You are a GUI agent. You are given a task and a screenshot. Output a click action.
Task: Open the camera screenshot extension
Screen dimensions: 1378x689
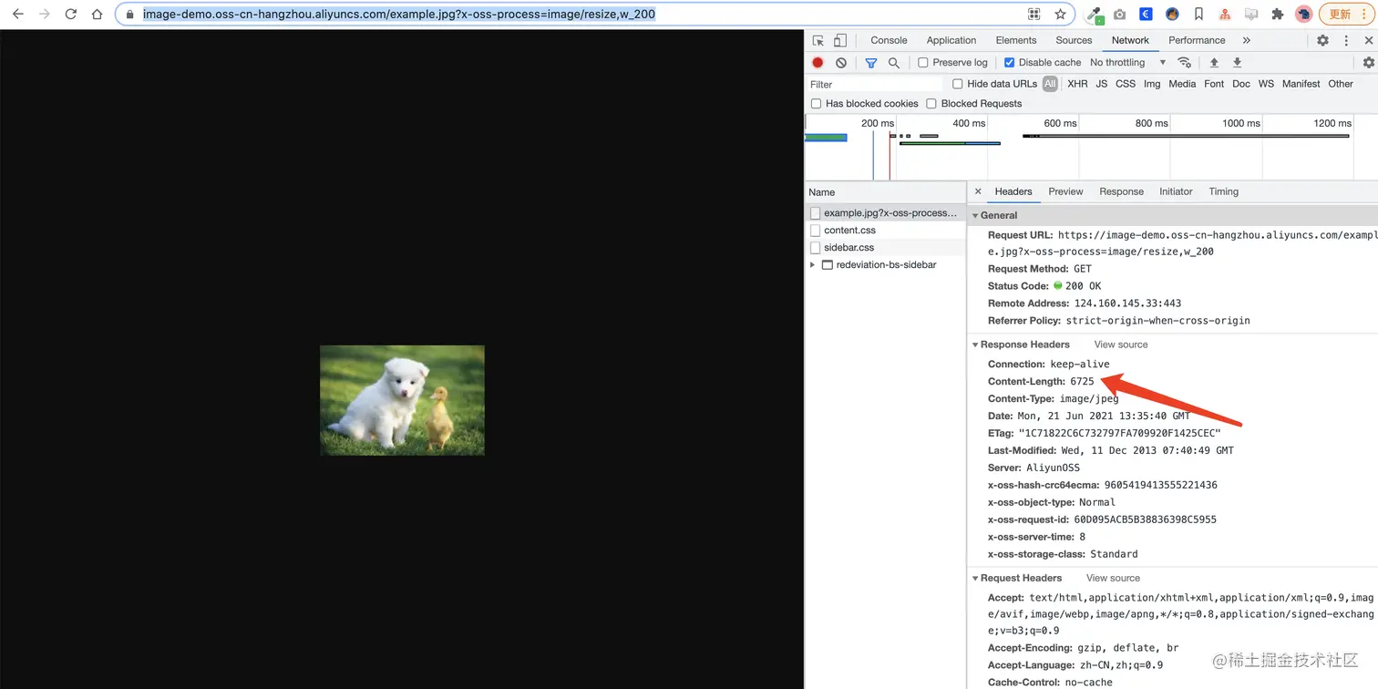(1120, 15)
